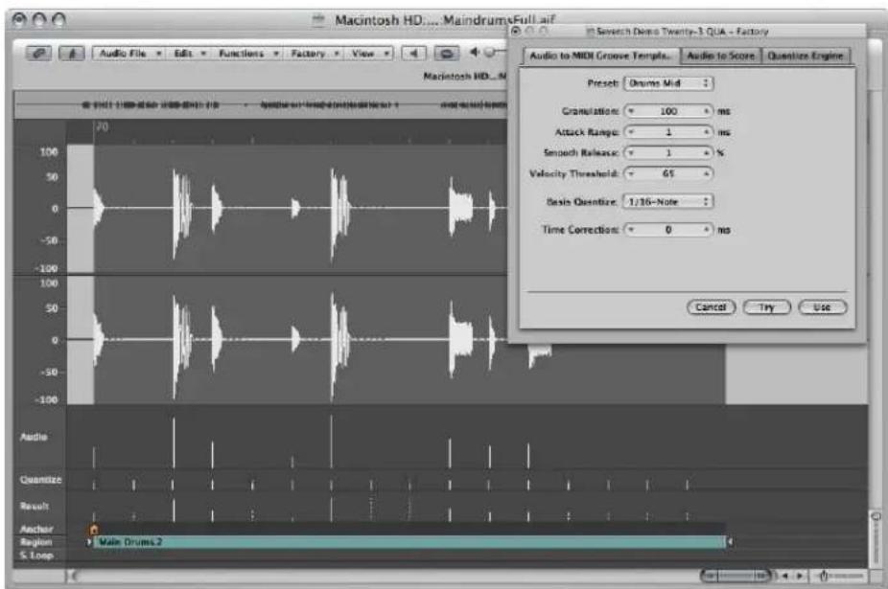This screenshot has height=589, width=888.
Task: Click the S. Loop row label
Action: (36, 555)
